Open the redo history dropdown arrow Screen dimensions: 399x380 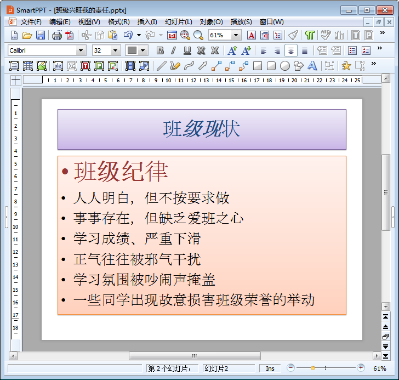coord(161,35)
